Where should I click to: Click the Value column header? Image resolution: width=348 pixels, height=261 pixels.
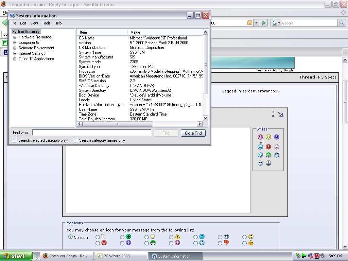(165, 32)
